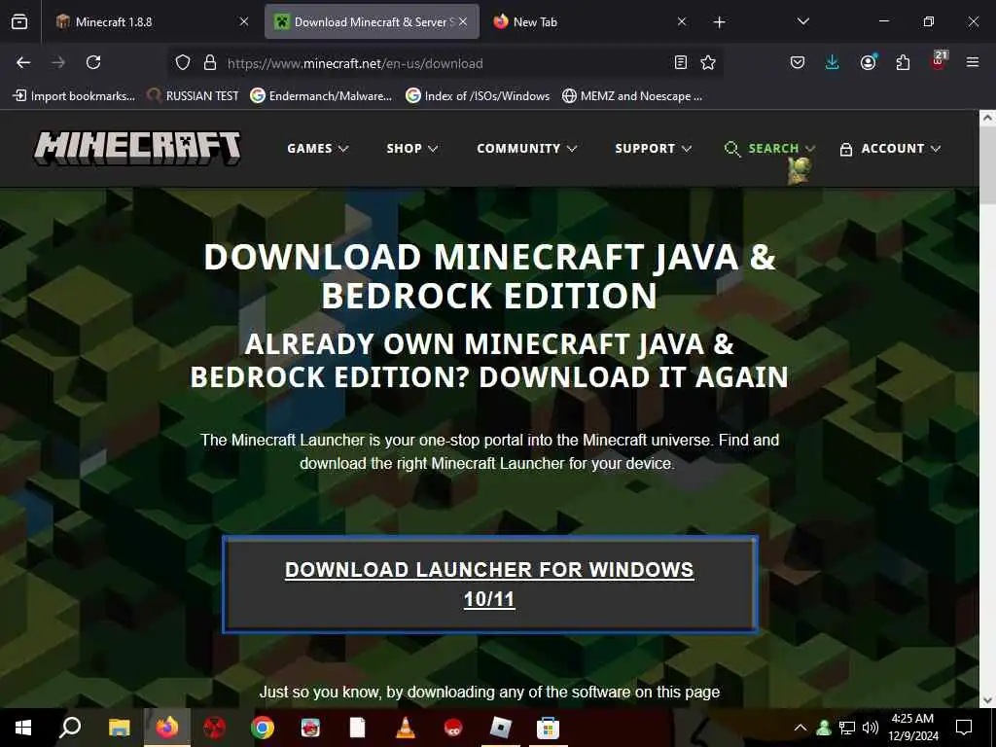Reload the current page
This screenshot has height=747, width=996.
[x=93, y=62]
